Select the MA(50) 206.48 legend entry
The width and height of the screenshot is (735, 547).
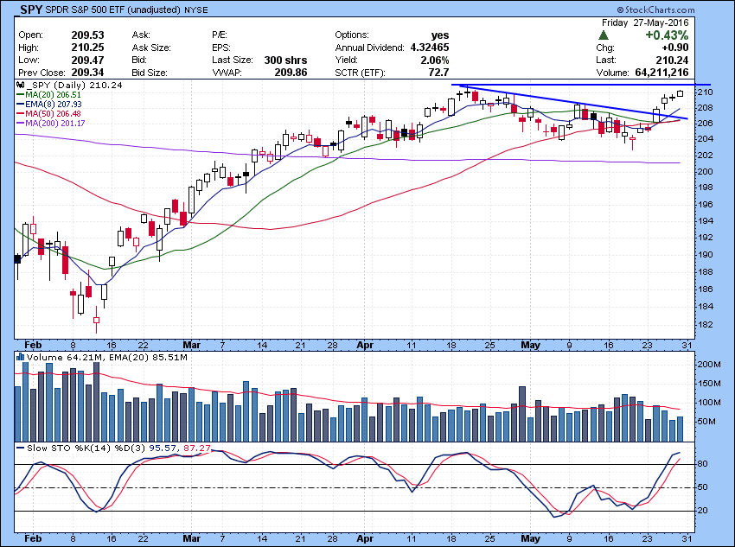pos(48,114)
